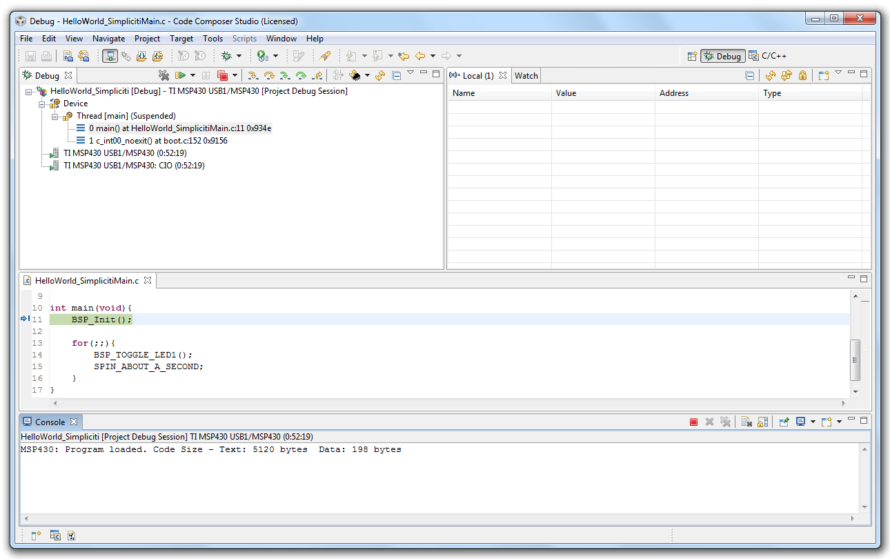Open dropdown arrow beside Terminate All button

235,75
